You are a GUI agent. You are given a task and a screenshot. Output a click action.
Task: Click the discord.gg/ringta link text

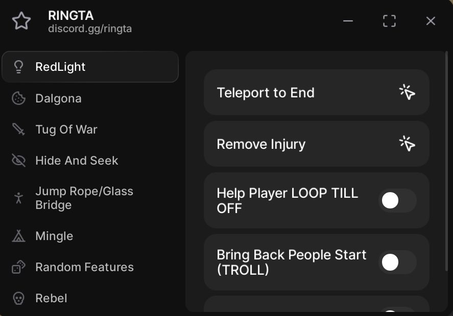coord(90,29)
